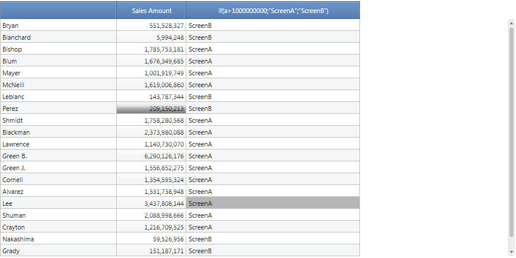
Task: Click the Shuman name cell
Action: point(58,215)
